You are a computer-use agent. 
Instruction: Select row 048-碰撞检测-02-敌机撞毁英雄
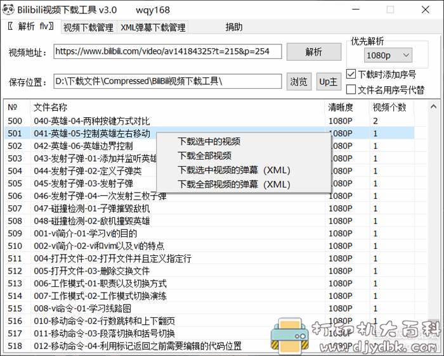click(x=209, y=220)
